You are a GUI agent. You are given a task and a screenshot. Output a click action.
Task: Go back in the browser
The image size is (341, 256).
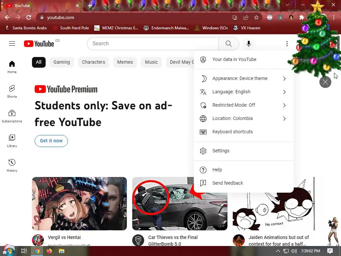(x=7, y=17)
